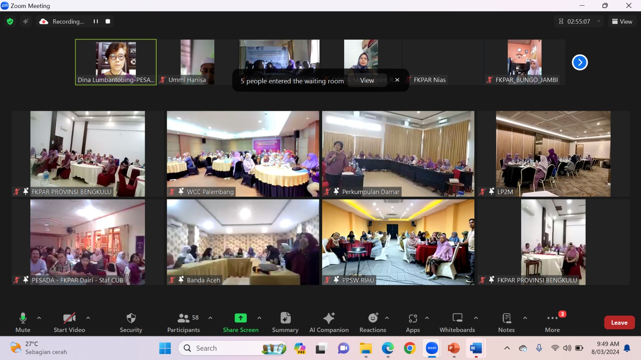Screen dimensions: 641x360
Task: Click the taskbar Search box
Action: (232, 348)
